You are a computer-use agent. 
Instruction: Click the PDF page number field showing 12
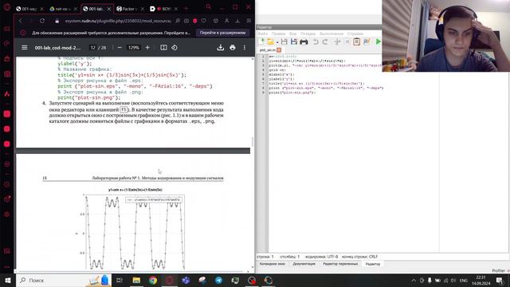[93, 48]
